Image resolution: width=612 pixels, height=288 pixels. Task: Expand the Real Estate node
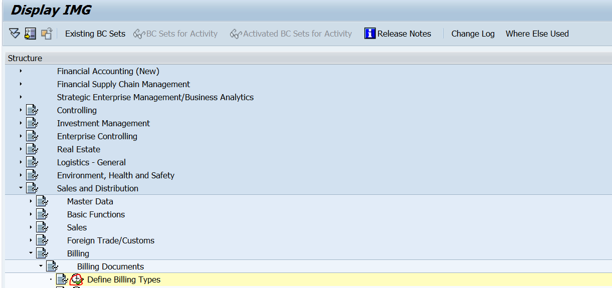pos(21,149)
